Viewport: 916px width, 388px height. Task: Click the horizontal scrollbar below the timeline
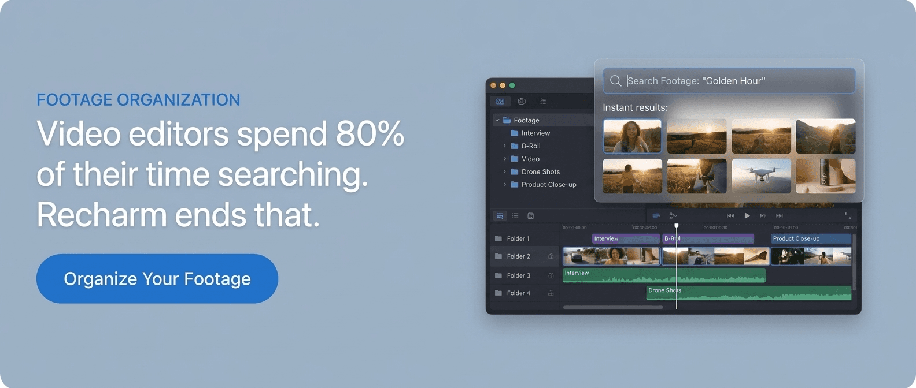[613, 307]
